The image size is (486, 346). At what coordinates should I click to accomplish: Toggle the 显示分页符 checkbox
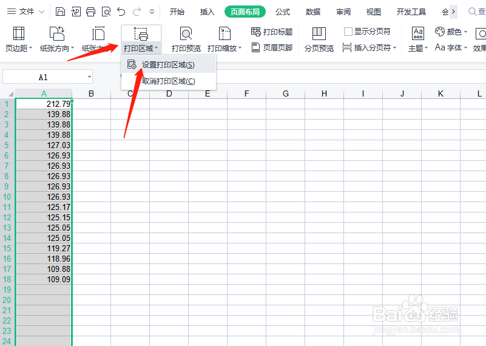point(348,32)
